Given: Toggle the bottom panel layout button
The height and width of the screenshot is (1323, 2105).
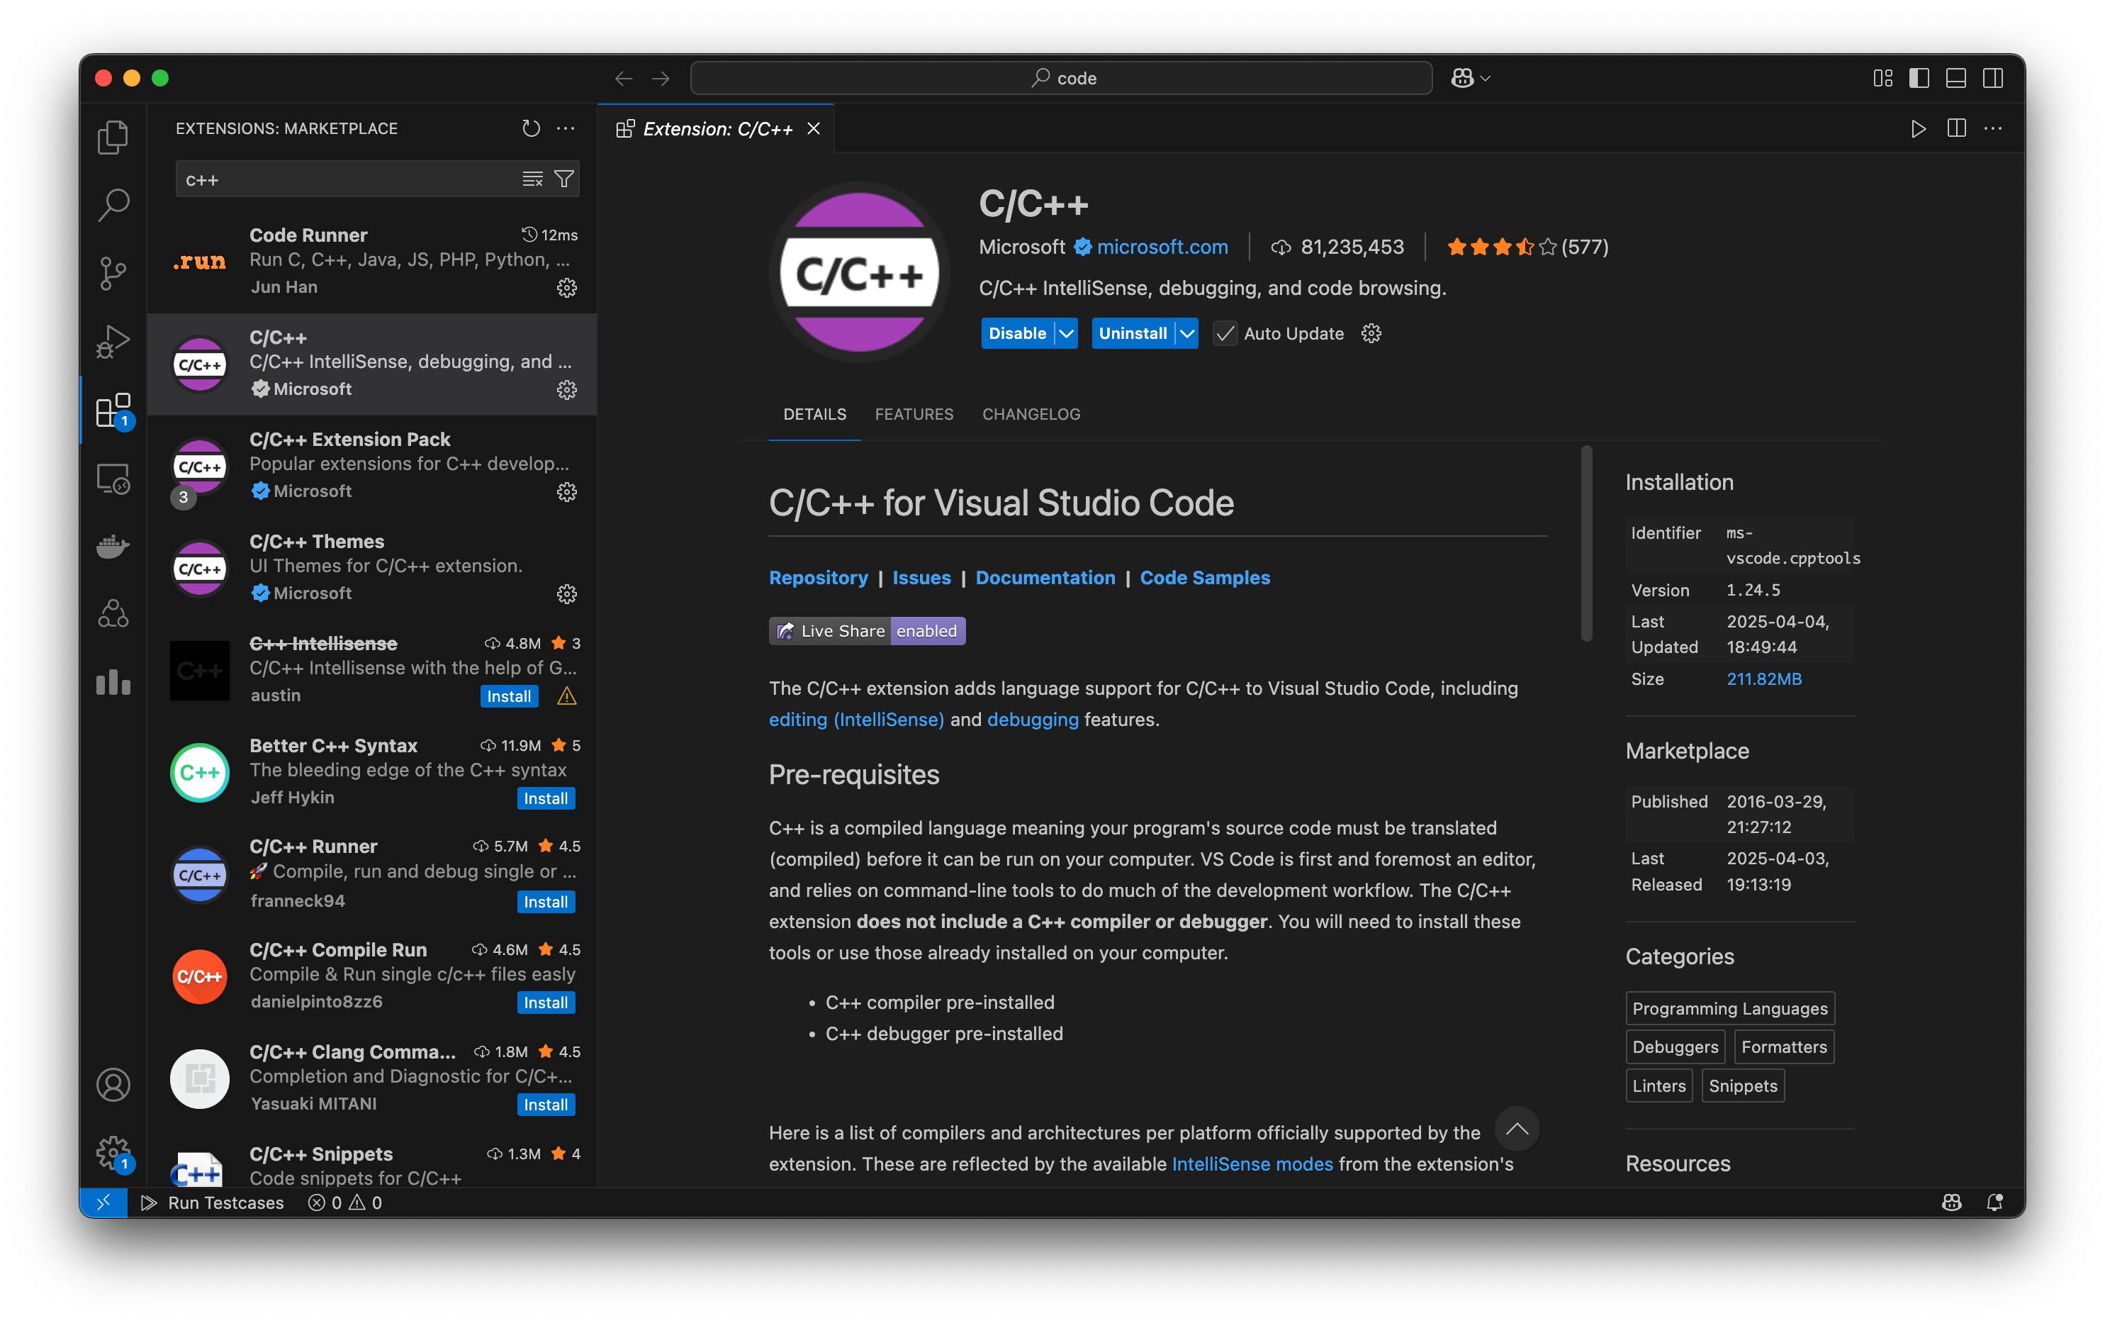Looking at the screenshot, I should pos(1955,78).
